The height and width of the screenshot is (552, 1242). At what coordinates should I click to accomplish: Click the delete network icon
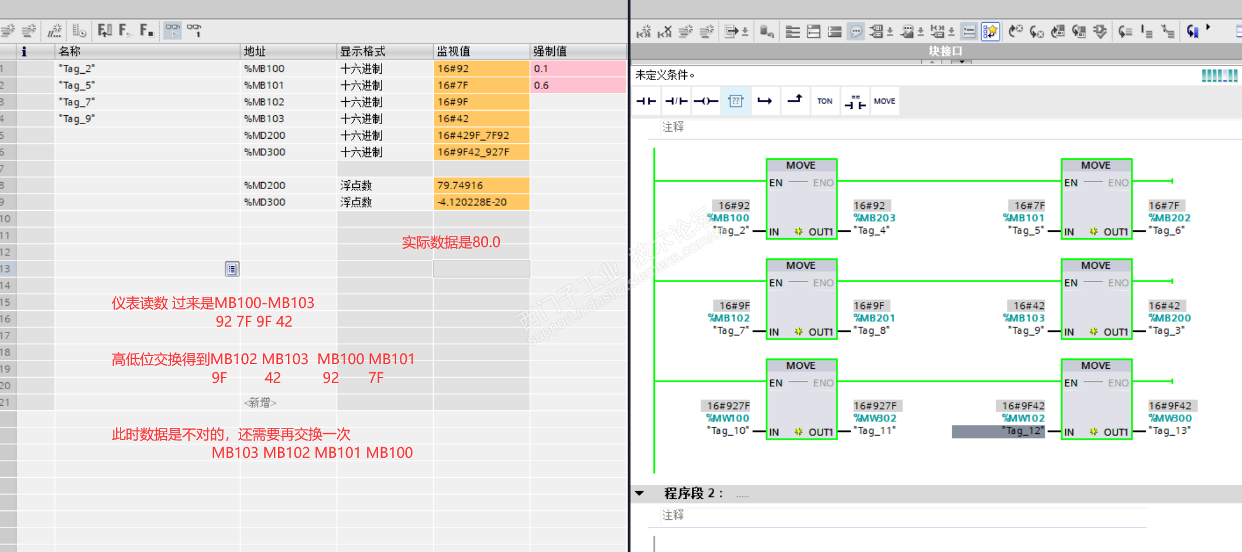click(x=664, y=31)
